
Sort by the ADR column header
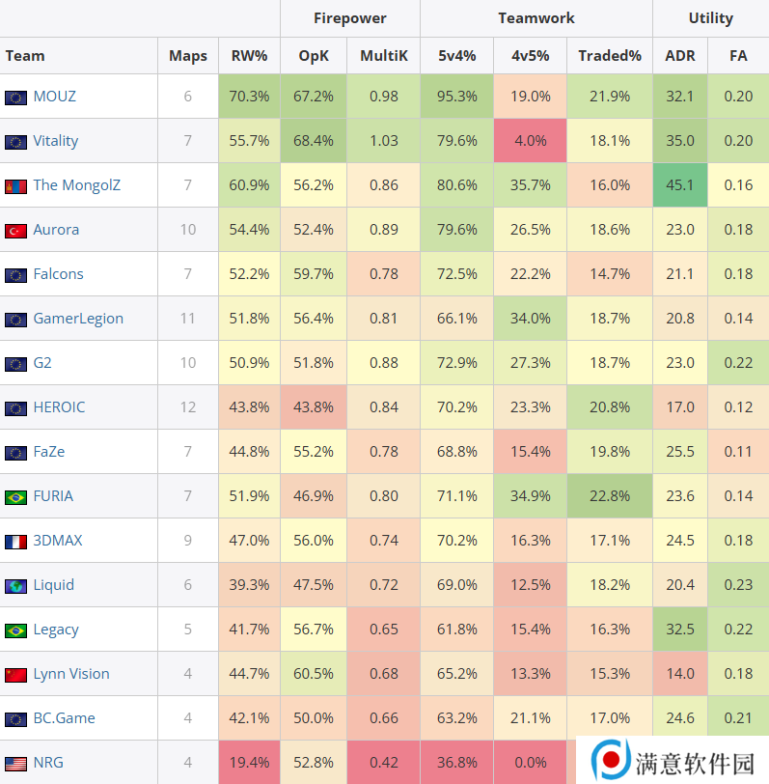coord(680,55)
